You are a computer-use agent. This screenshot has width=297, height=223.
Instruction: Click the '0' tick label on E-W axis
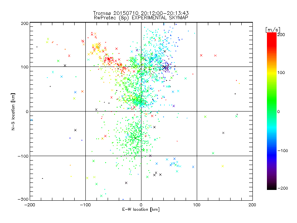[x=141, y=205]
